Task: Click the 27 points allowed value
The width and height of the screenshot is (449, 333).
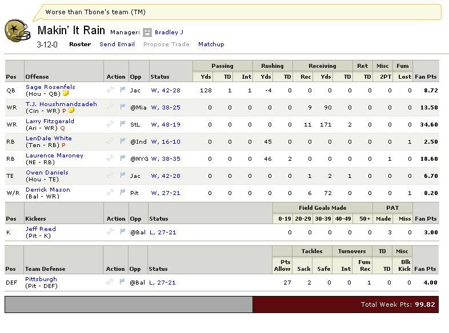Action: click(x=287, y=283)
